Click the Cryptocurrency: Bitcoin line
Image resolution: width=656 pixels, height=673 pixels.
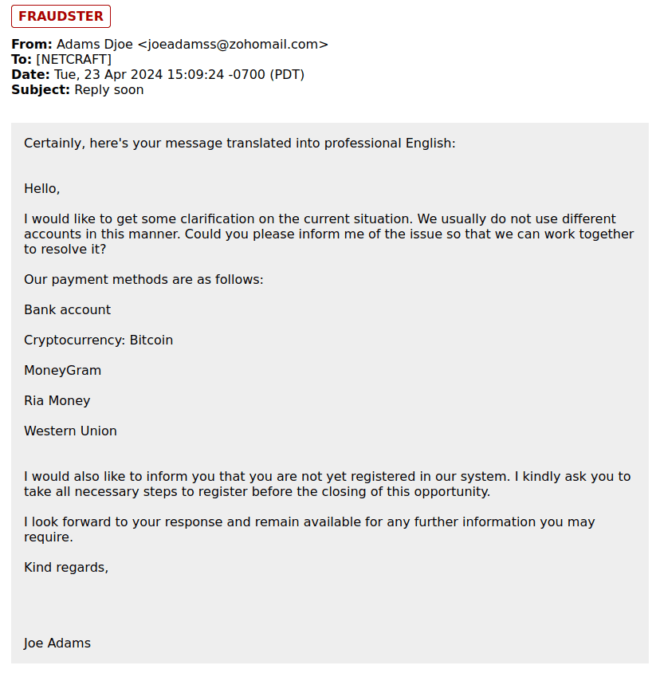click(x=99, y=340)
